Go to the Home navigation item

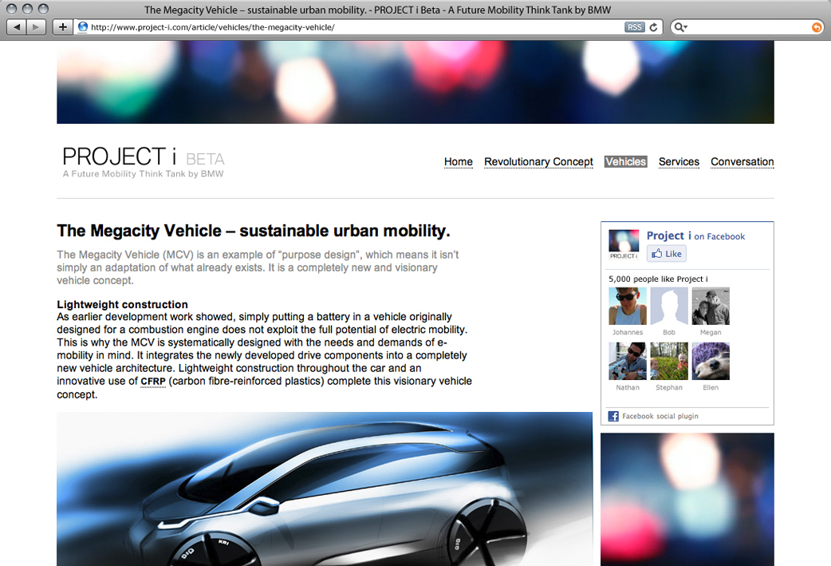(x=458, y=162)
